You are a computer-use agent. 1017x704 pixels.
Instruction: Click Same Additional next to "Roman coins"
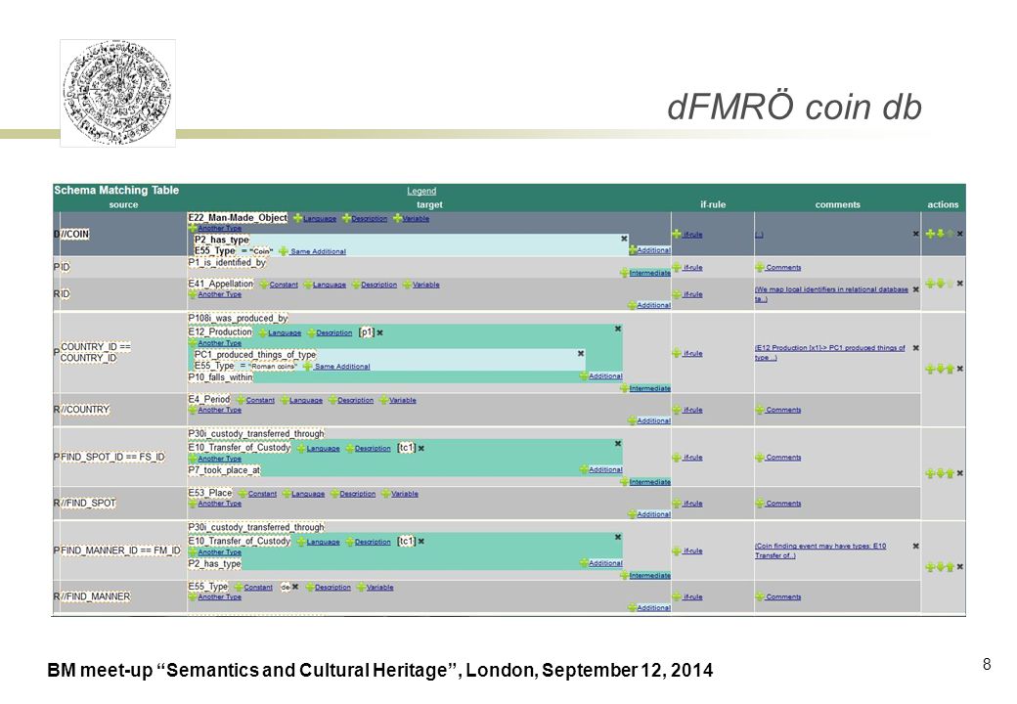[x=336, y=367]
